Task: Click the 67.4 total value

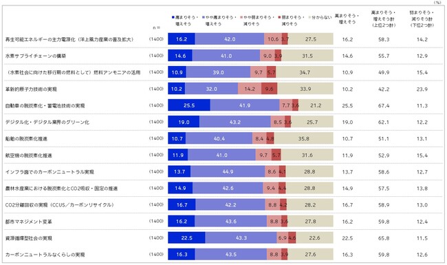Action: pyautogui.click(x=384, y=105)
